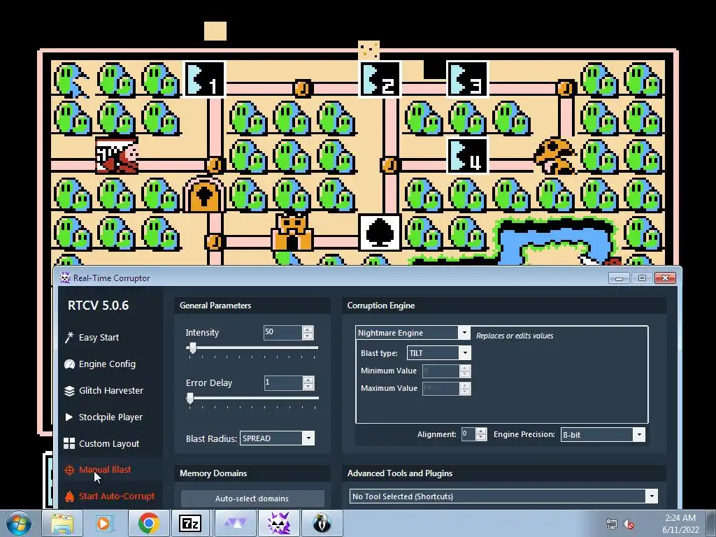Click Advanced Tools and Plugins header
This screenshot has height=537, width=716.
[x=400, y=473]
